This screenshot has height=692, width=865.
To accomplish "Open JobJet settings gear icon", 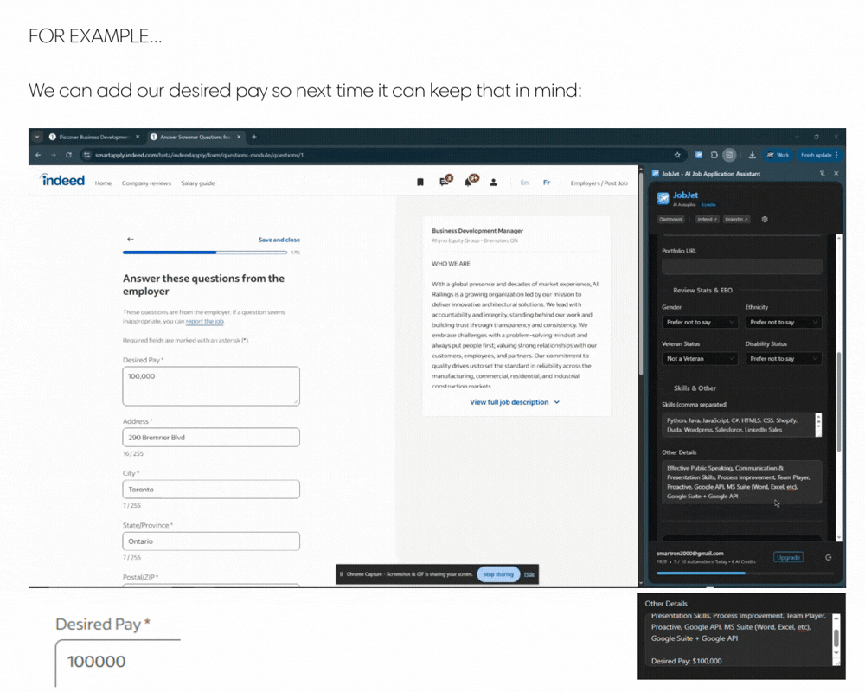I will click(x=765, y=220).
